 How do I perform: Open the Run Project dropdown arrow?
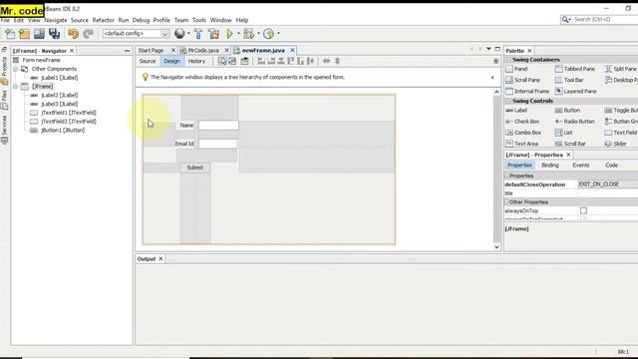pyautogui.click(x=238, y=33)
